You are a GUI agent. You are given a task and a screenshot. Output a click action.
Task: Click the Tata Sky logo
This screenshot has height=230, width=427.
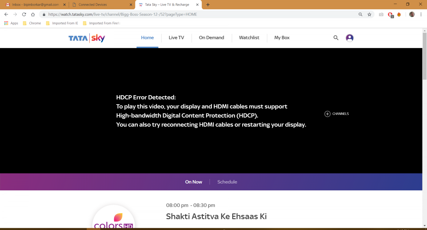(87, 38)
